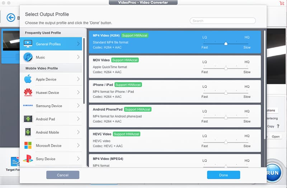
Task: Go back using the blue arrow icon
Action: coord(11,18)
